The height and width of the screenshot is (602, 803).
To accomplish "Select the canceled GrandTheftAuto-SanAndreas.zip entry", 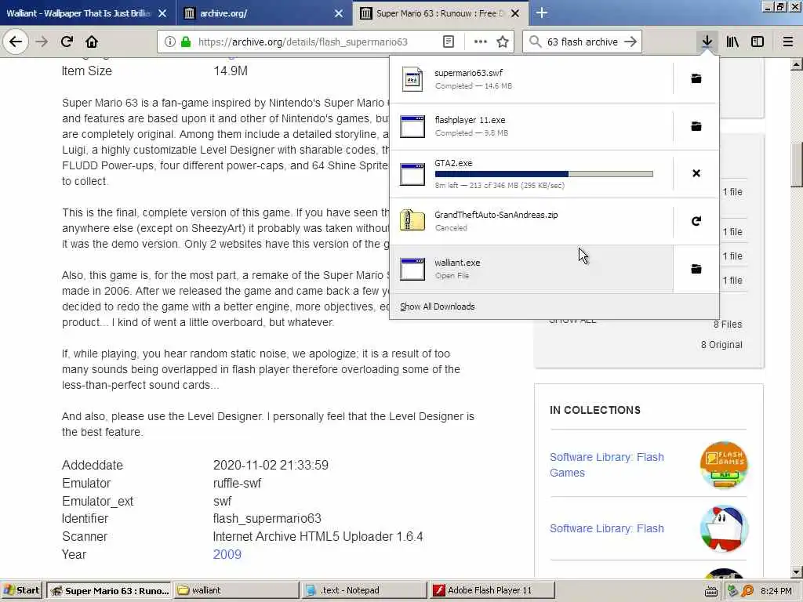I will pos(532,221).
